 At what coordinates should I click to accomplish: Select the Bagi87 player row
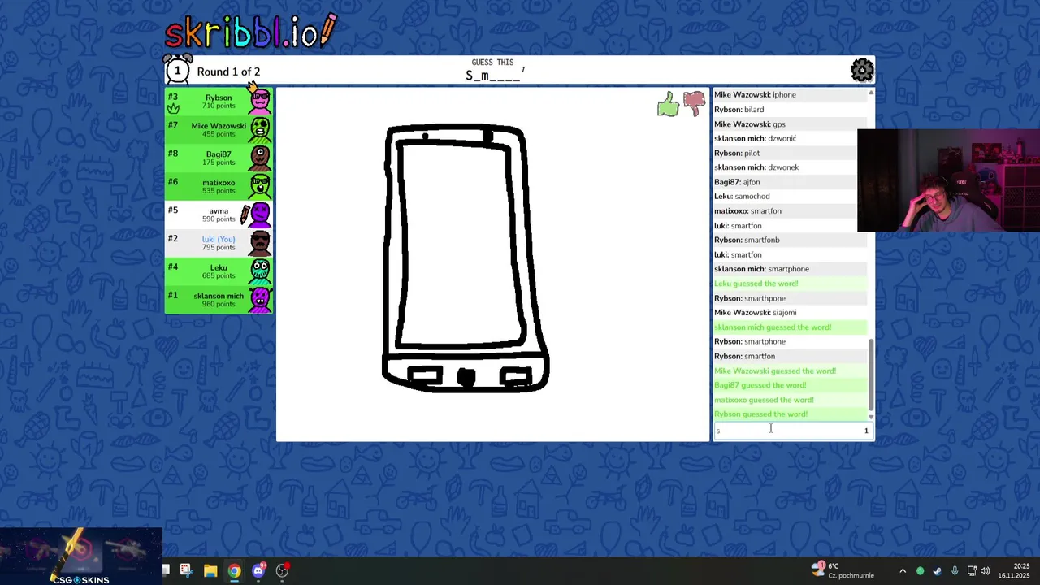click(219, 158)
